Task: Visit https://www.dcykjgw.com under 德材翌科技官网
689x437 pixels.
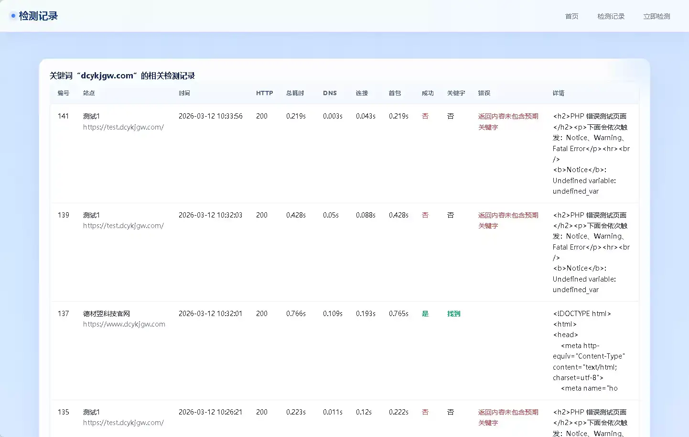Action: [124, 324]
